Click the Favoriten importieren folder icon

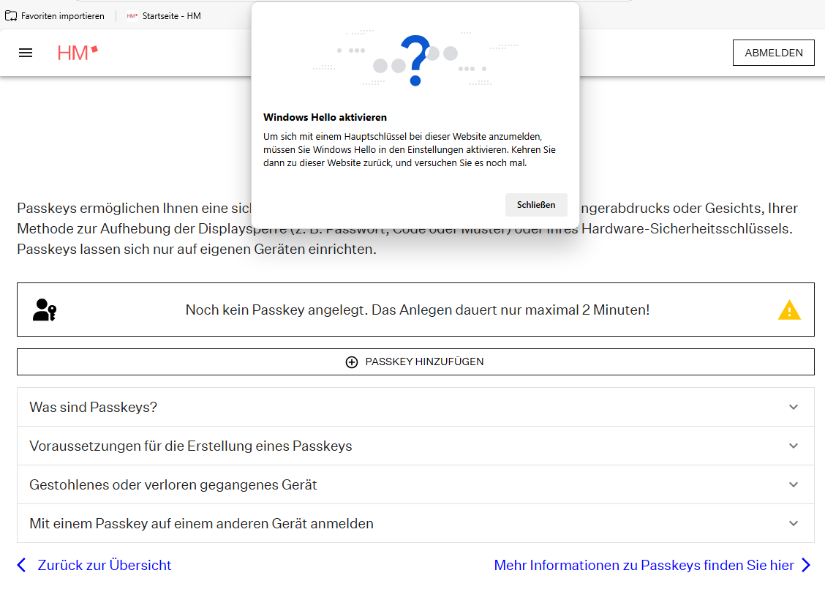click(x=11, y=15)
